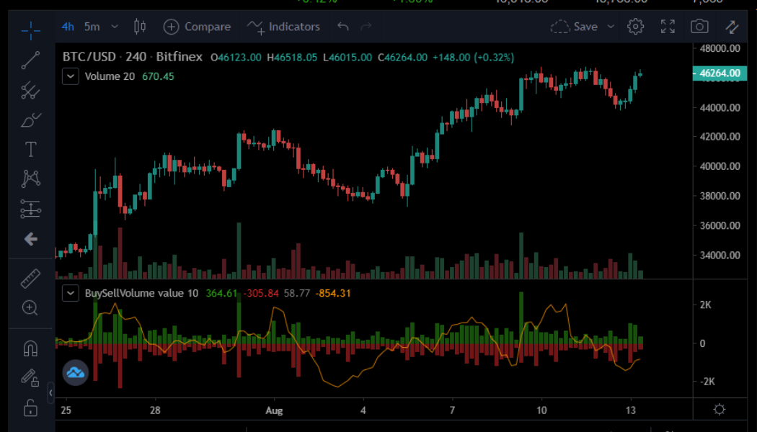Open chart settings with the gear icon

point(635,26)
